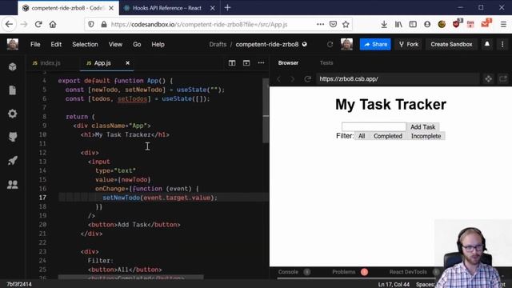This screenshot has height=288, width=512.
Task: Open Go menu
Action: click(137, 45)
